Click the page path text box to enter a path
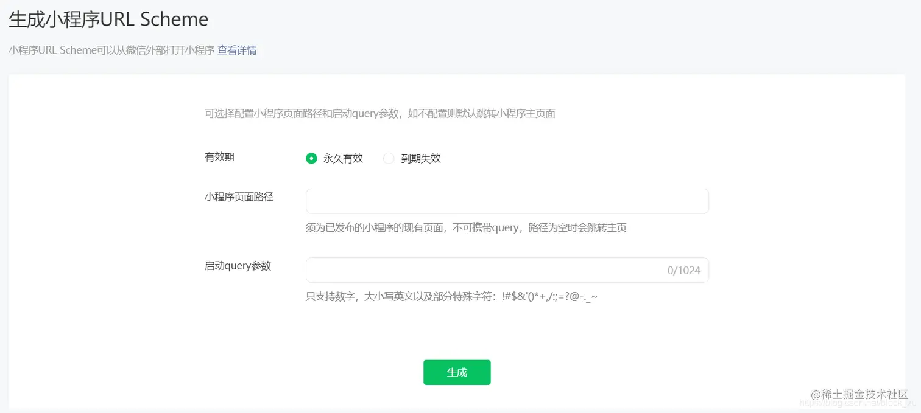Viewport: 921px width, 413px height. click(506, 201)
